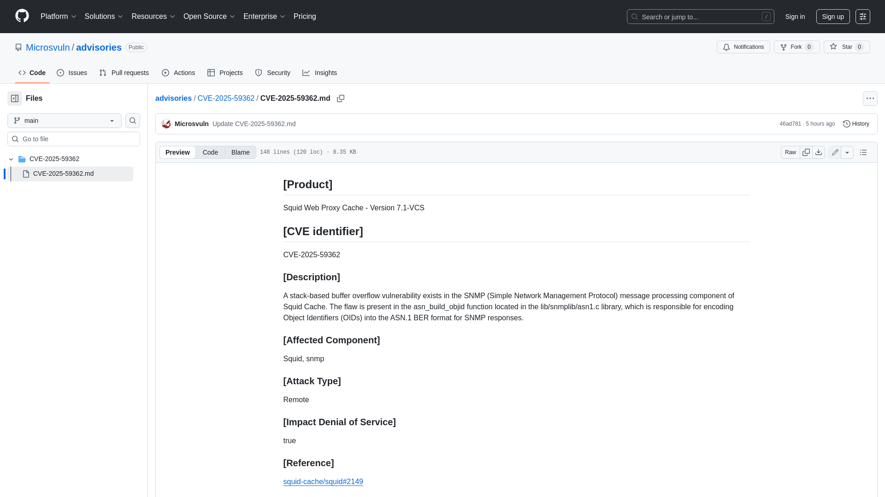Expand the Platform menu

59,17
